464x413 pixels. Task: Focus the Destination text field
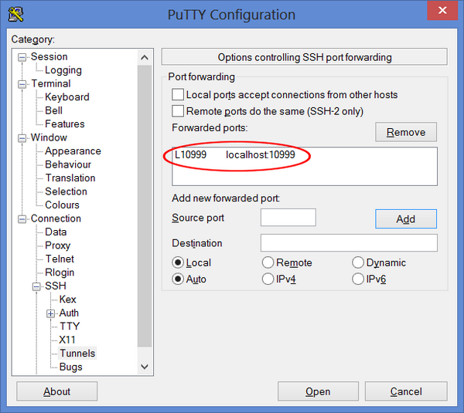point(348,243)
